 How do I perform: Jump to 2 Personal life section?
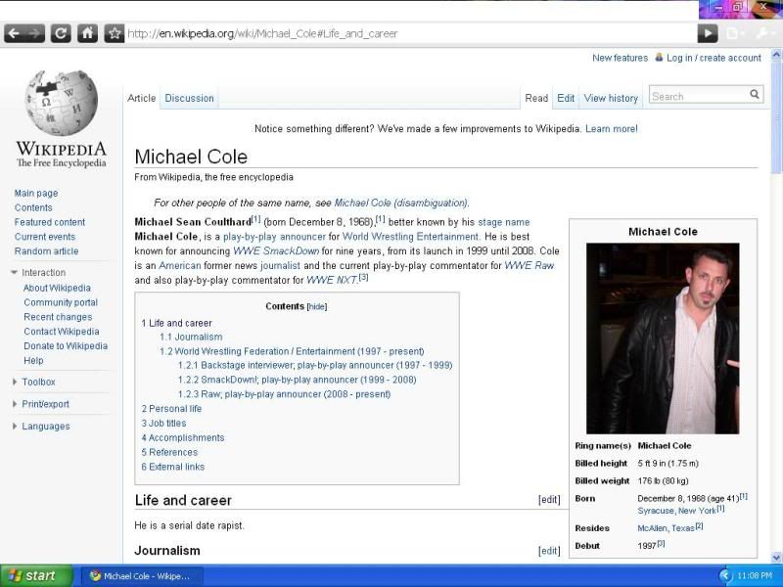tap(171, 409)
